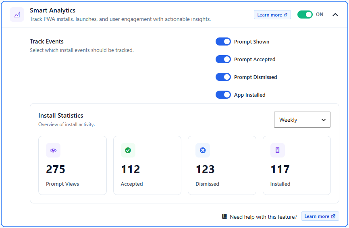Turn off the Smart Analytics ON switch
Viewport: 349px width, 228px height.
(305, 15)
